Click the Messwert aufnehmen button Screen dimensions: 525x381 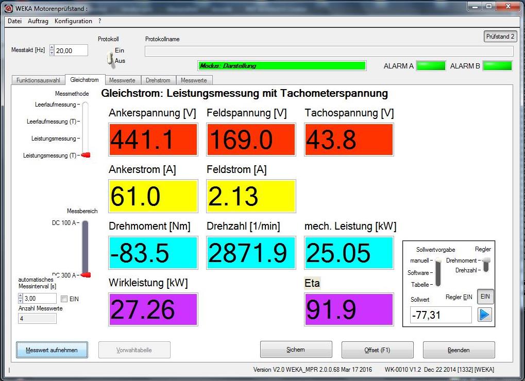click(52, 350)
